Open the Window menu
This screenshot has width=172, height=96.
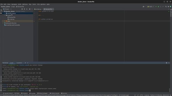[x=43, y=4]
